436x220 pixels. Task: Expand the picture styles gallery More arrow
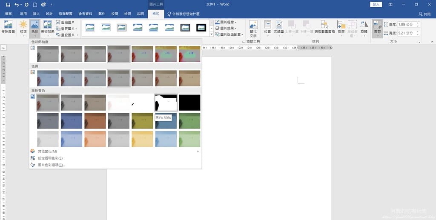coord(211,34)
